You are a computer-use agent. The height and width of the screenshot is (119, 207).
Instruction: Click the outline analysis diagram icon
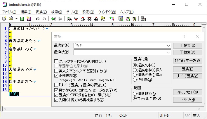click(112, 19)
